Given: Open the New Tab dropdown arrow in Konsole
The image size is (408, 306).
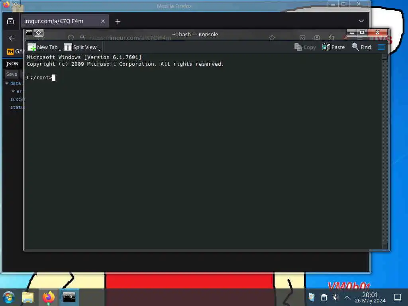Looking at the screenshot, I should click(60, 50).
